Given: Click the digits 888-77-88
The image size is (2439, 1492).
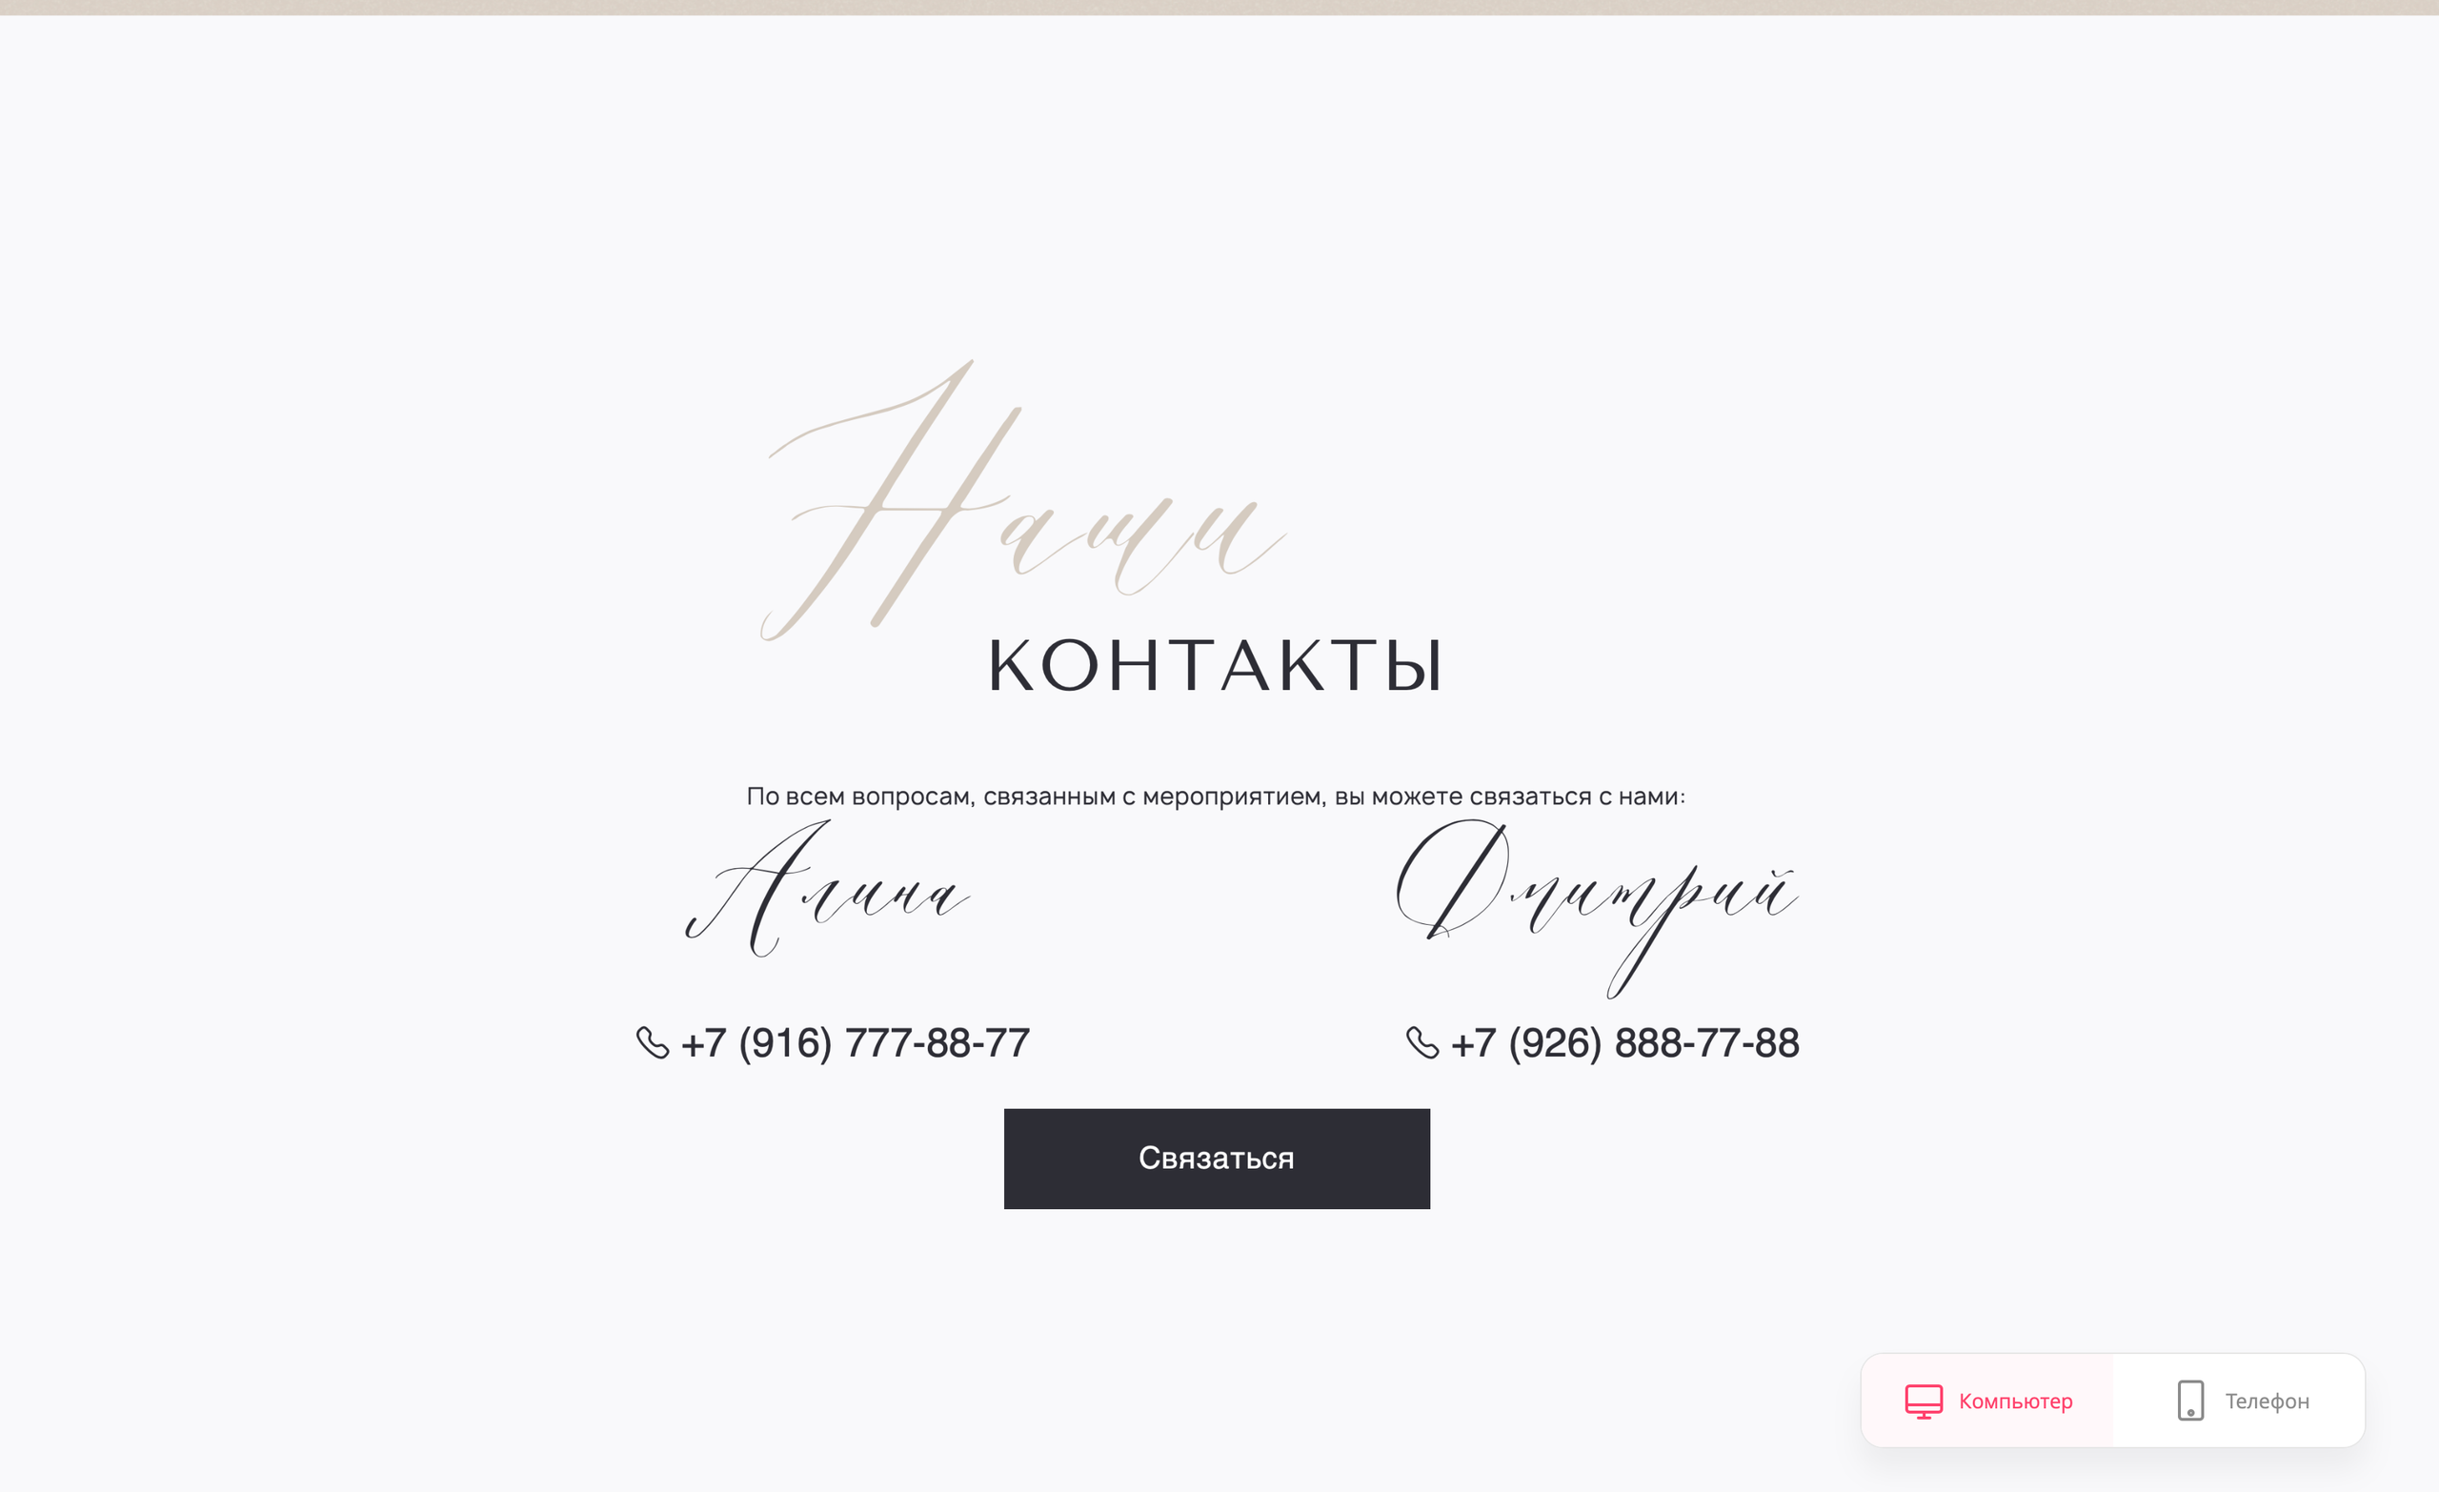Looking at the screenshot, I should (1707, 1043).
